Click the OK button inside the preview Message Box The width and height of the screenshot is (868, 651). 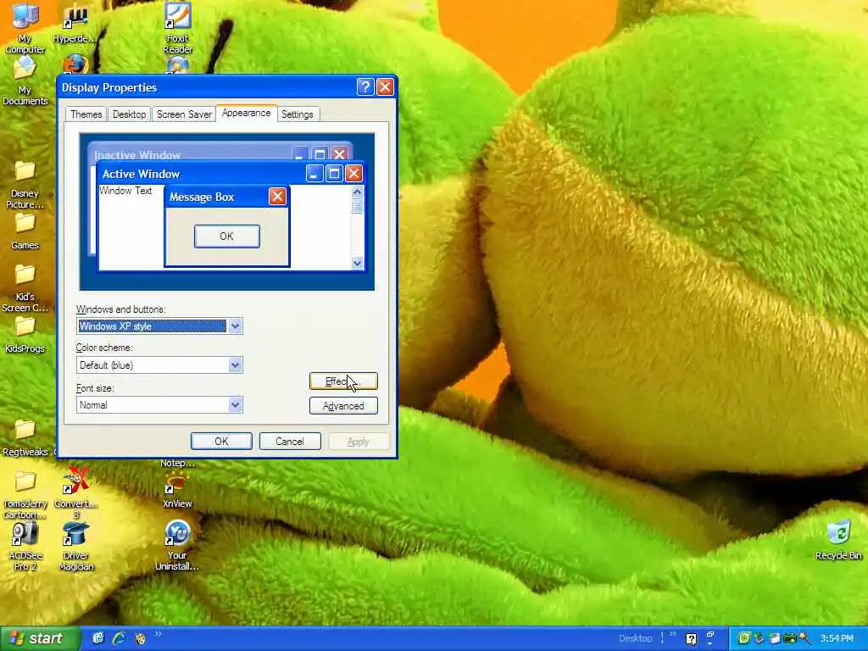click(x=226, y=236)
